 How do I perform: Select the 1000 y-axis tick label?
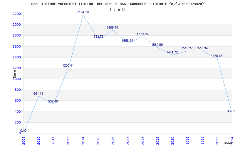[x=17, y=79]
